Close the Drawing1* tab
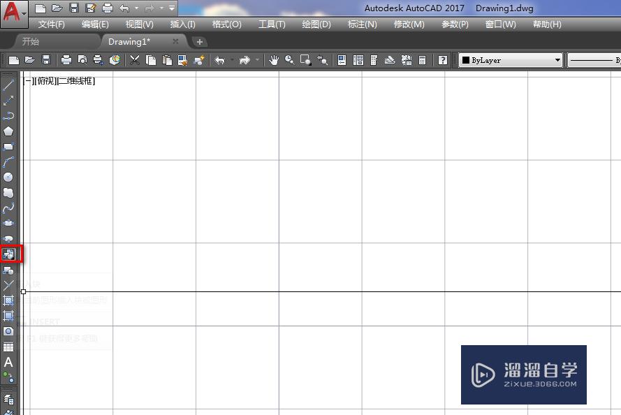 click(x=175, y=41)
